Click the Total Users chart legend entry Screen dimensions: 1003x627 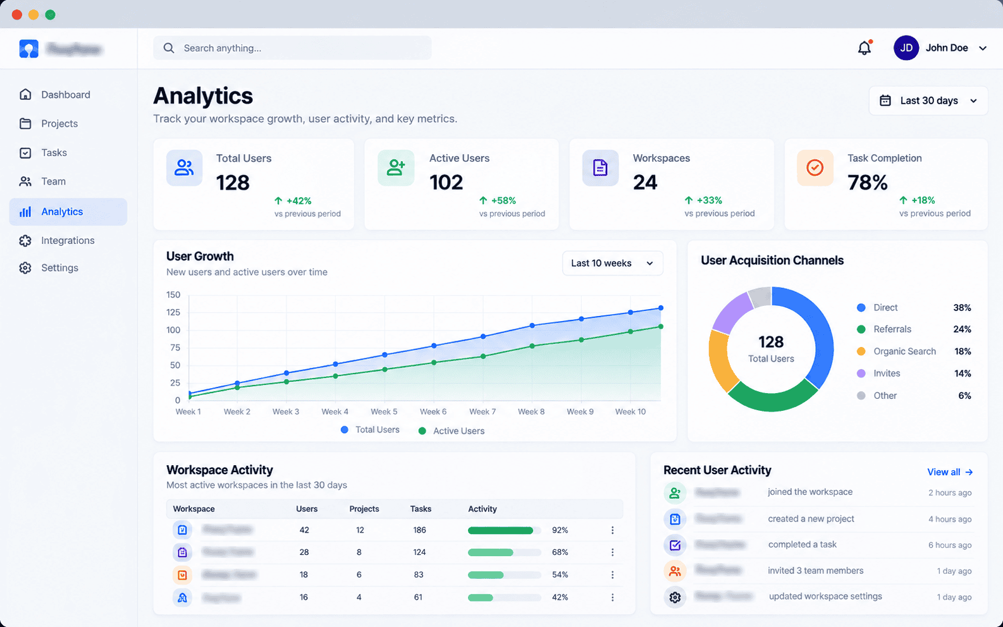[x=370, y=430]
